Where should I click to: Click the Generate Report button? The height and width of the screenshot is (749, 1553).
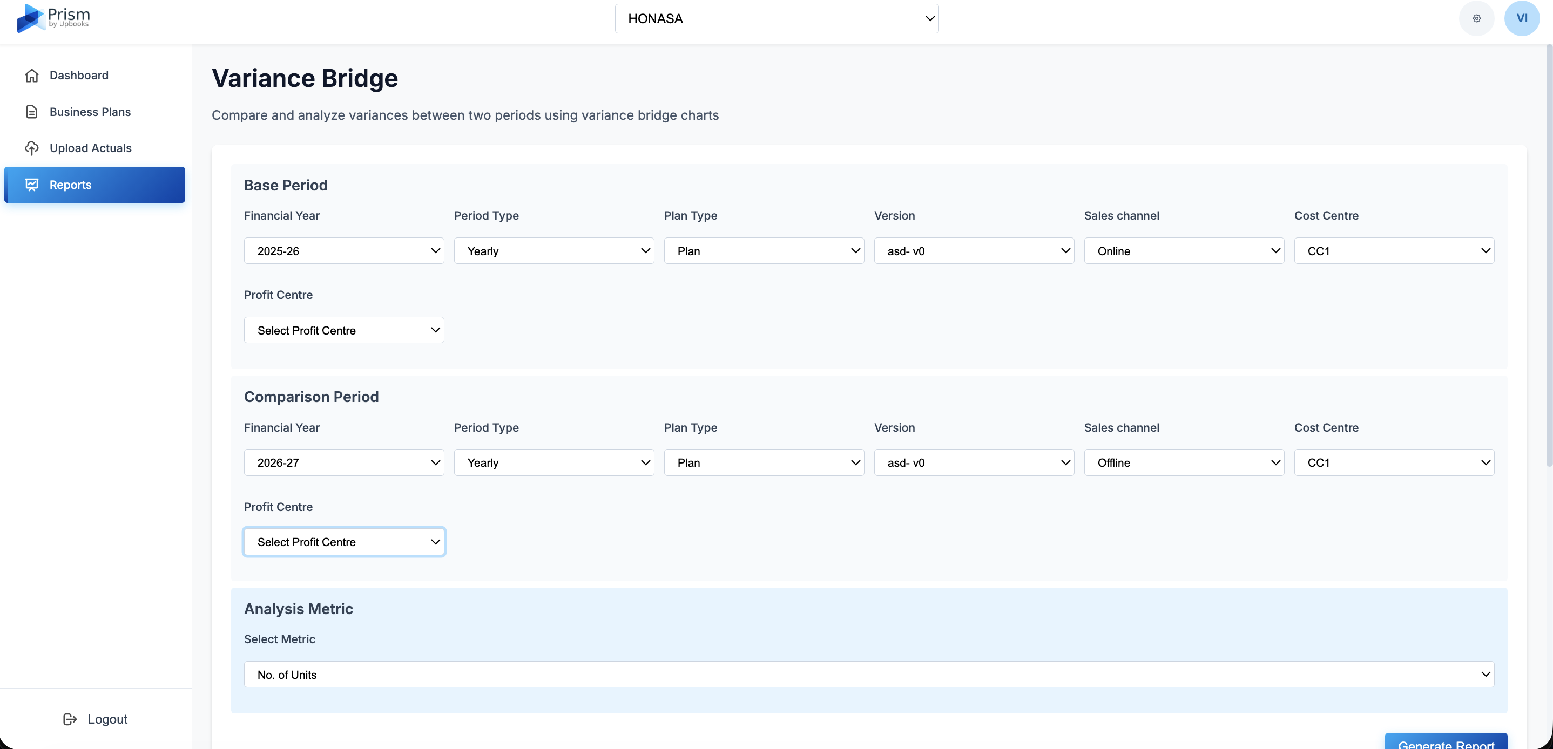[x=1445, y=743]
